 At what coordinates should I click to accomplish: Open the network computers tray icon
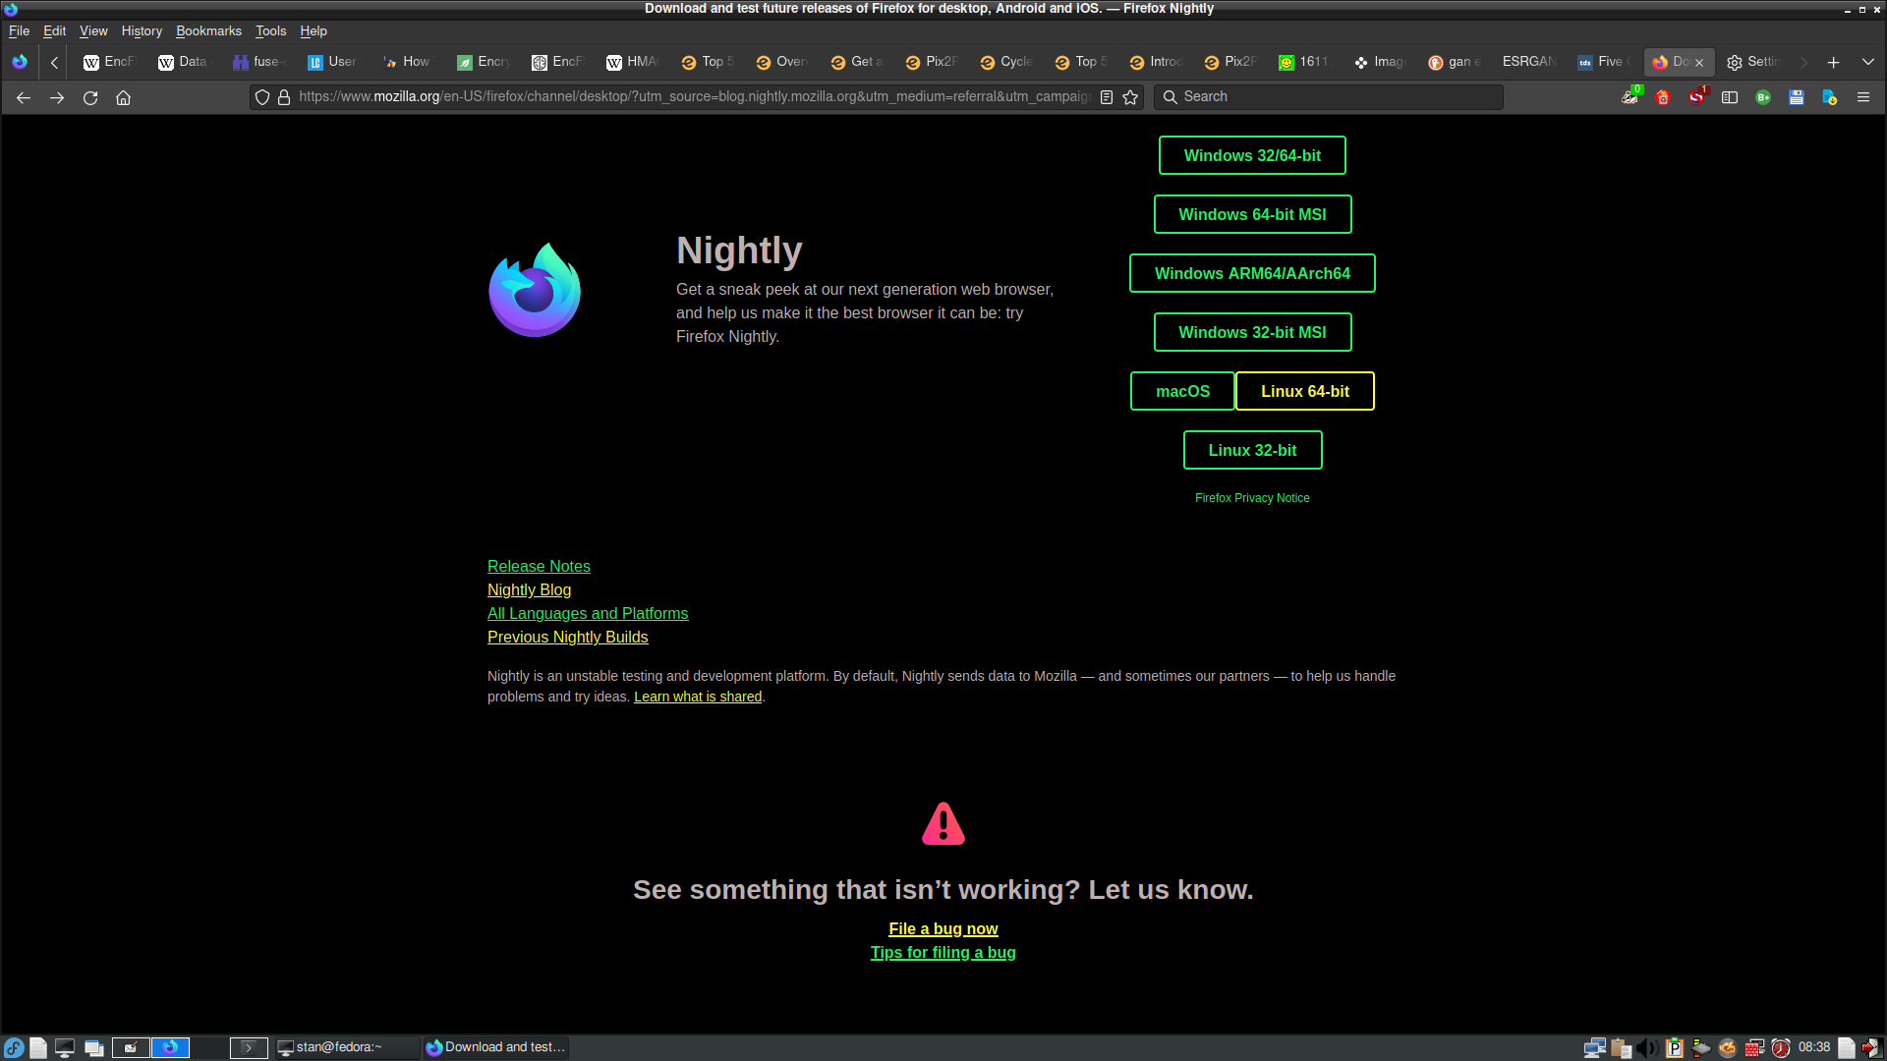pyautogui.click(x=1595, y=1048)
